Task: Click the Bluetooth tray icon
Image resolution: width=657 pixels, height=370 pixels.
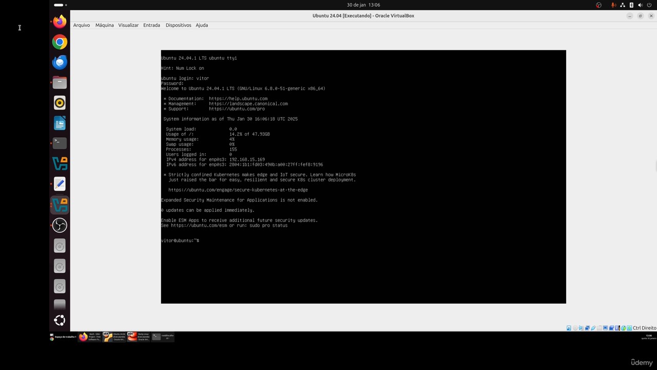Action: 631,5
